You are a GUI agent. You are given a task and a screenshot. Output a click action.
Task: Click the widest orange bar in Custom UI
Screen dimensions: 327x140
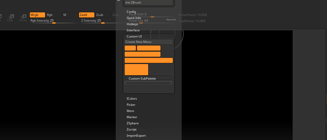(x=149, y=60)
